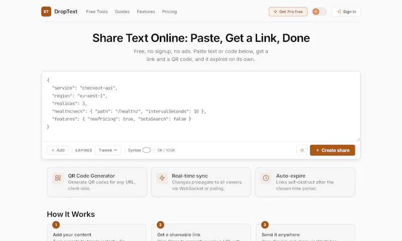Click the Add your content step title
Viewport: 402px width, 241px height.
(x=72, y=234)
